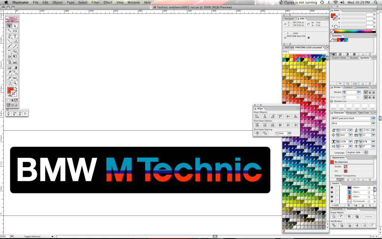Toggle Dashed Line checkbox in Stroke panel
The height and width of the screenshot is (239, 382).
click(332, 101)
